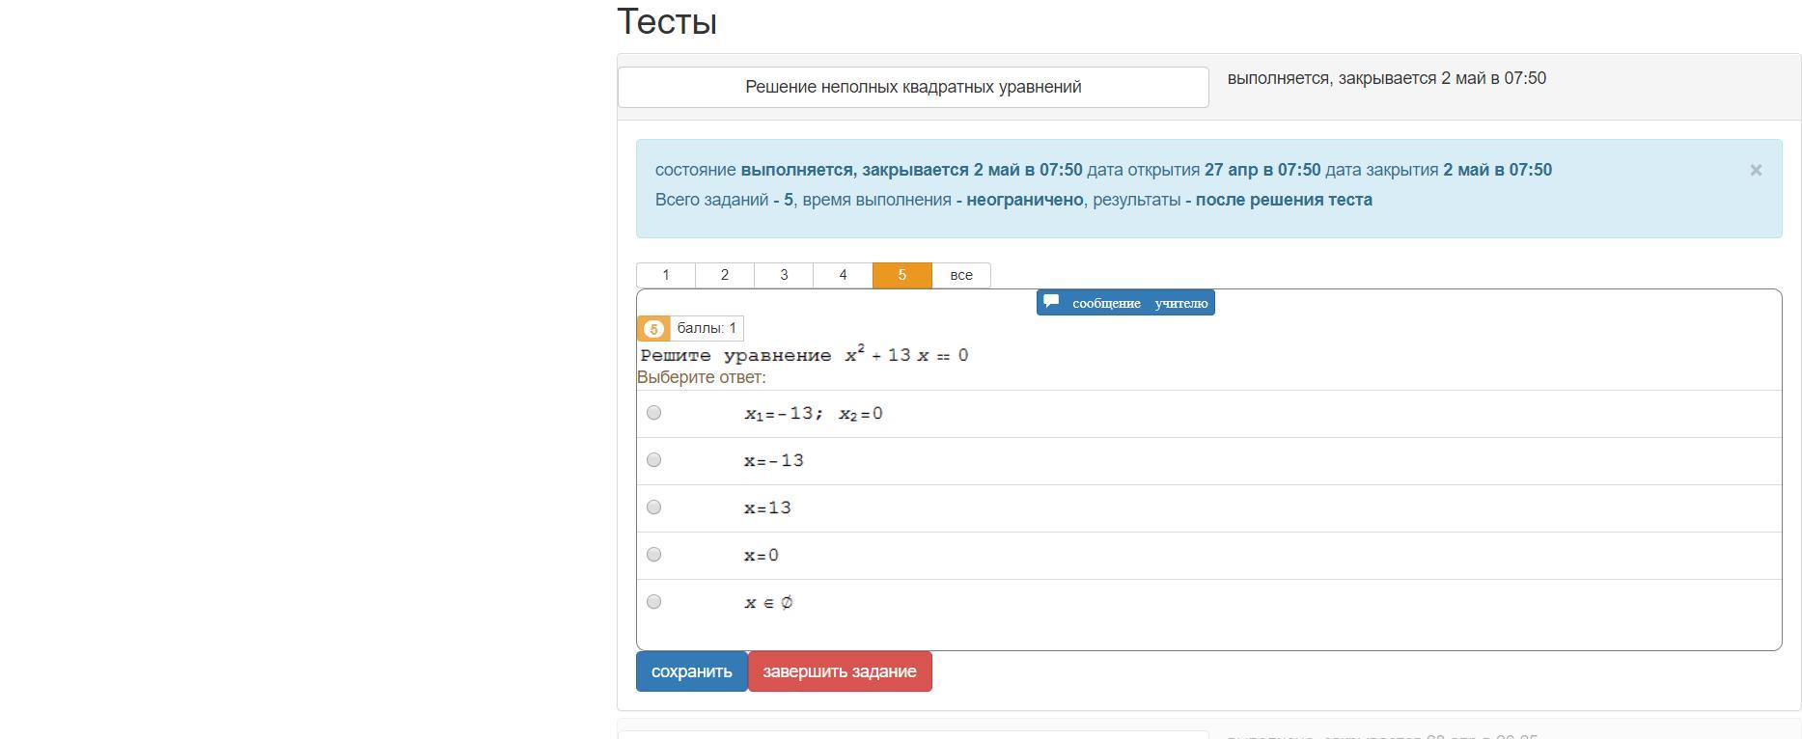Choose the x=13 answer option
The height and width of the screenshot is (739, 1802).
(x=654, y=507)
